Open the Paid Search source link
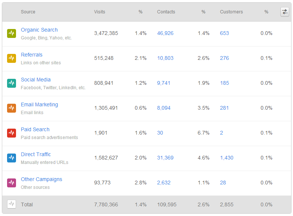293x216 pixels. (35, 129)
